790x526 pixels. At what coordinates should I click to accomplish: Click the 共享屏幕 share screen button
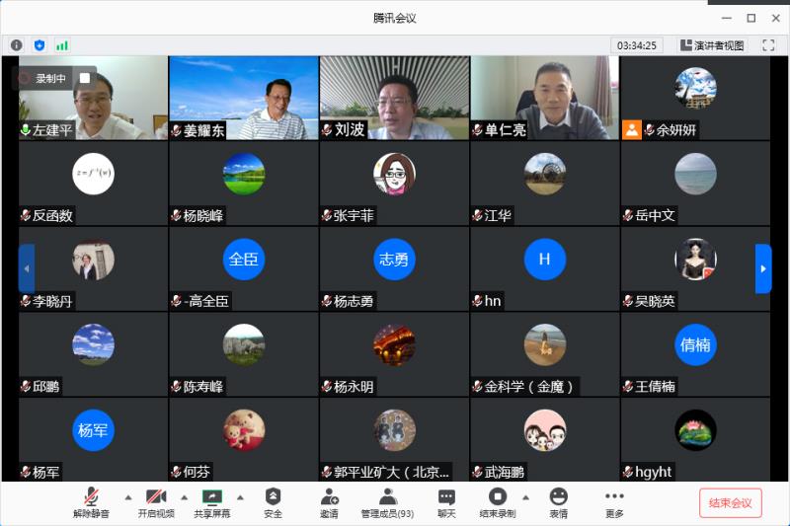(212, 503)
